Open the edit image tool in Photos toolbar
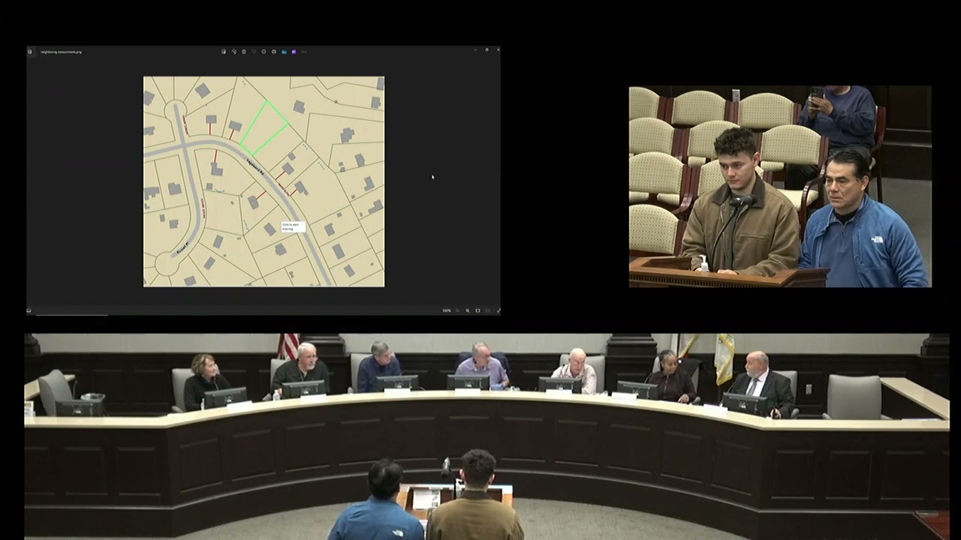This screenshot has width=961, height=540. click(x=224, y=52)
